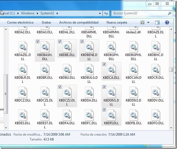Select the KBDFC.DLL file icon
177x149 pixels.
click(x=89, y=115)
